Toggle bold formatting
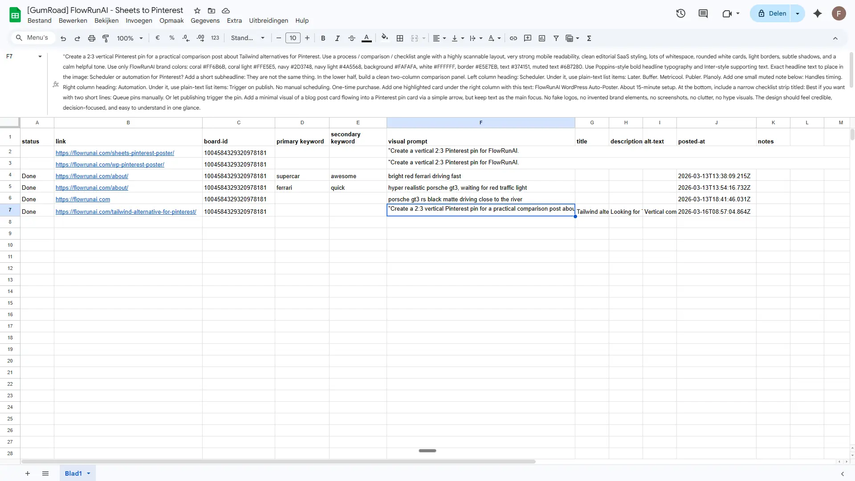This screenshot has width=855, height=481. click(x=323, y=38)
